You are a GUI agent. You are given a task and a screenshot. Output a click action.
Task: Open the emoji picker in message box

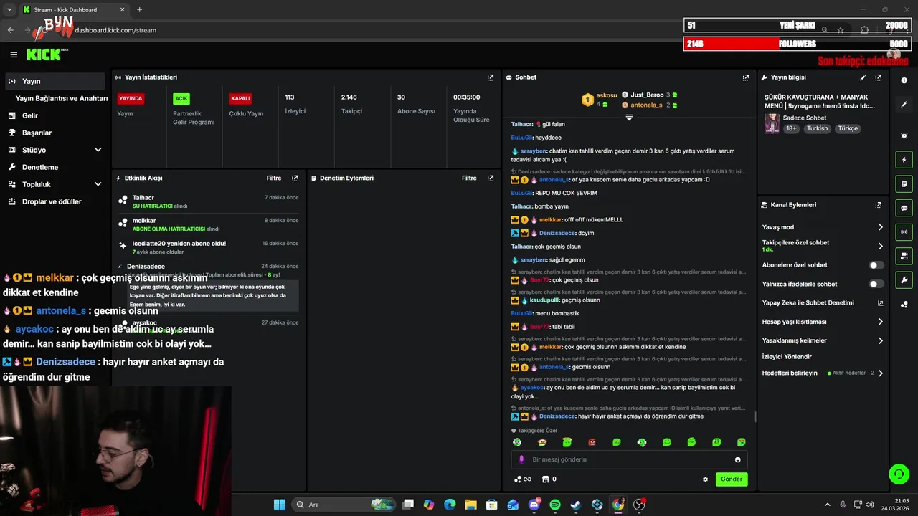pos(738,459)
